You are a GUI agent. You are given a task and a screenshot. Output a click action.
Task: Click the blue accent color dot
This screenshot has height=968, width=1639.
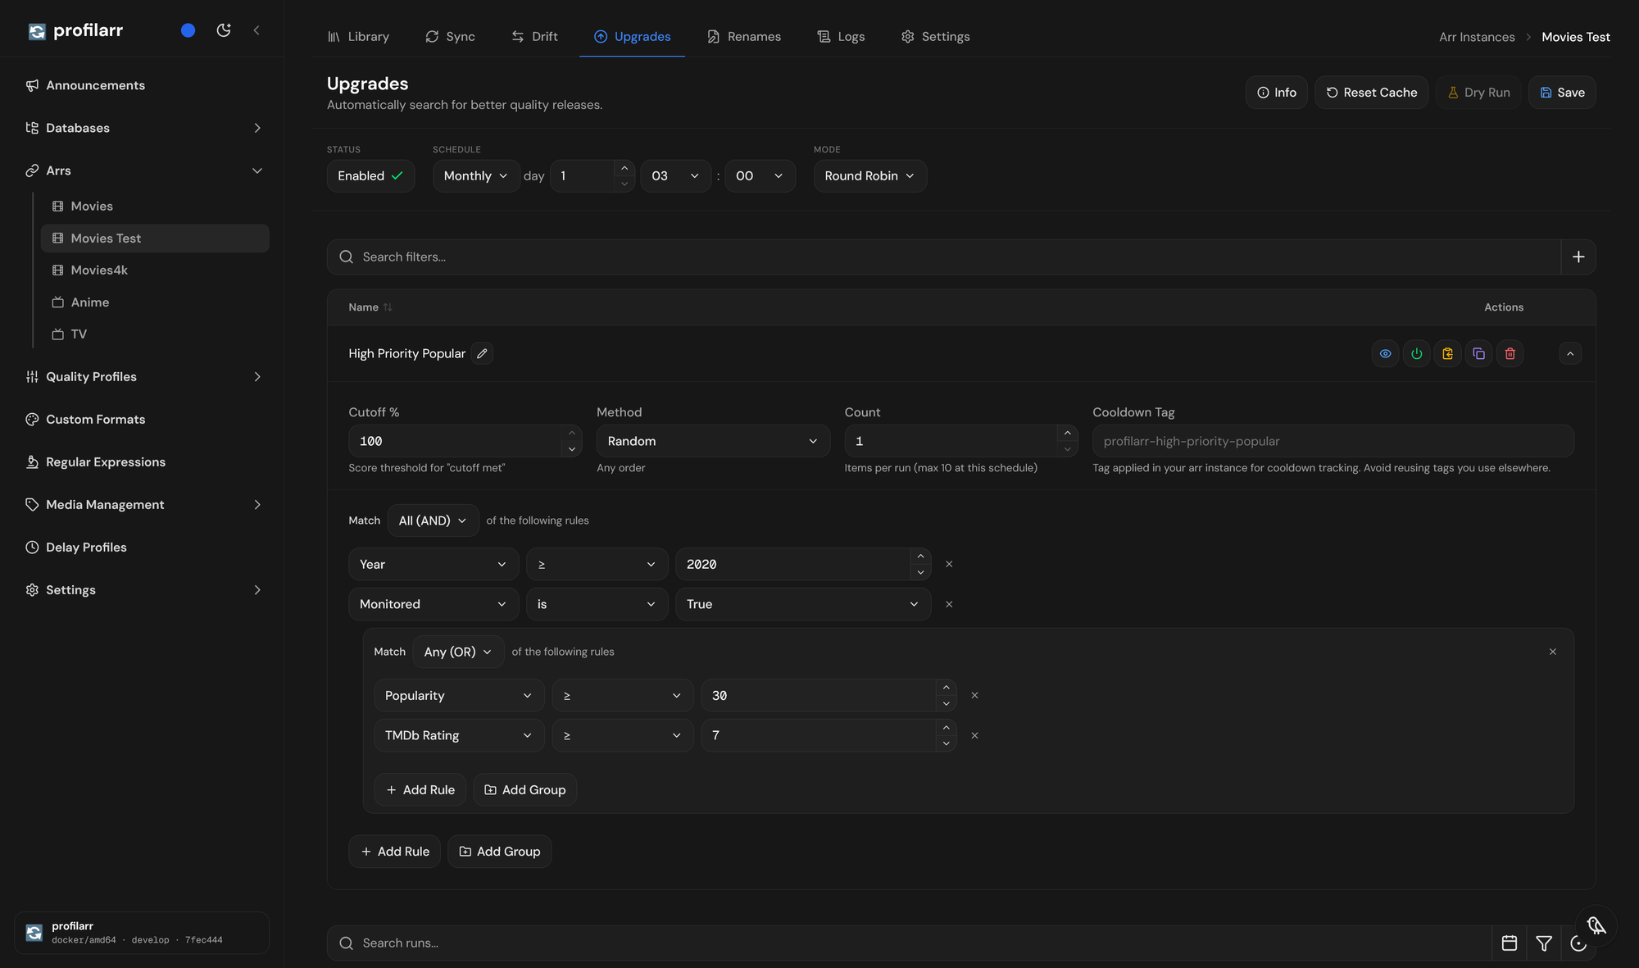188,30
